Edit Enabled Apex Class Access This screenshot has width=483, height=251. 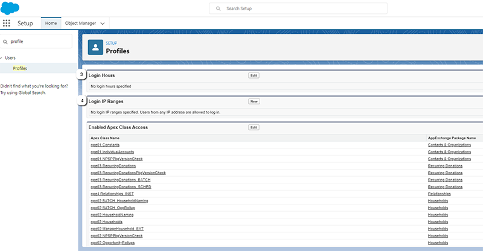(x=254, y=127)
